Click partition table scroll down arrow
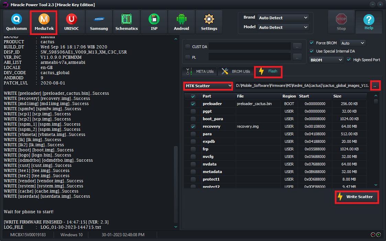The image size is (386, 241). click(376, 185)
